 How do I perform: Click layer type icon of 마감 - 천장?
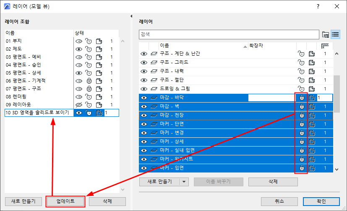[x=154, y=115]
